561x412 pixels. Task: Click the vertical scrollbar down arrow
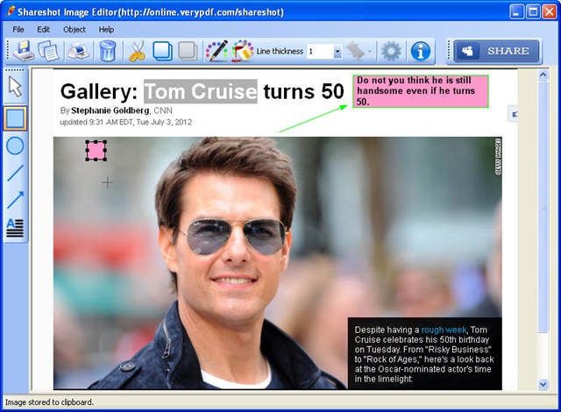[x=543, y=385]
